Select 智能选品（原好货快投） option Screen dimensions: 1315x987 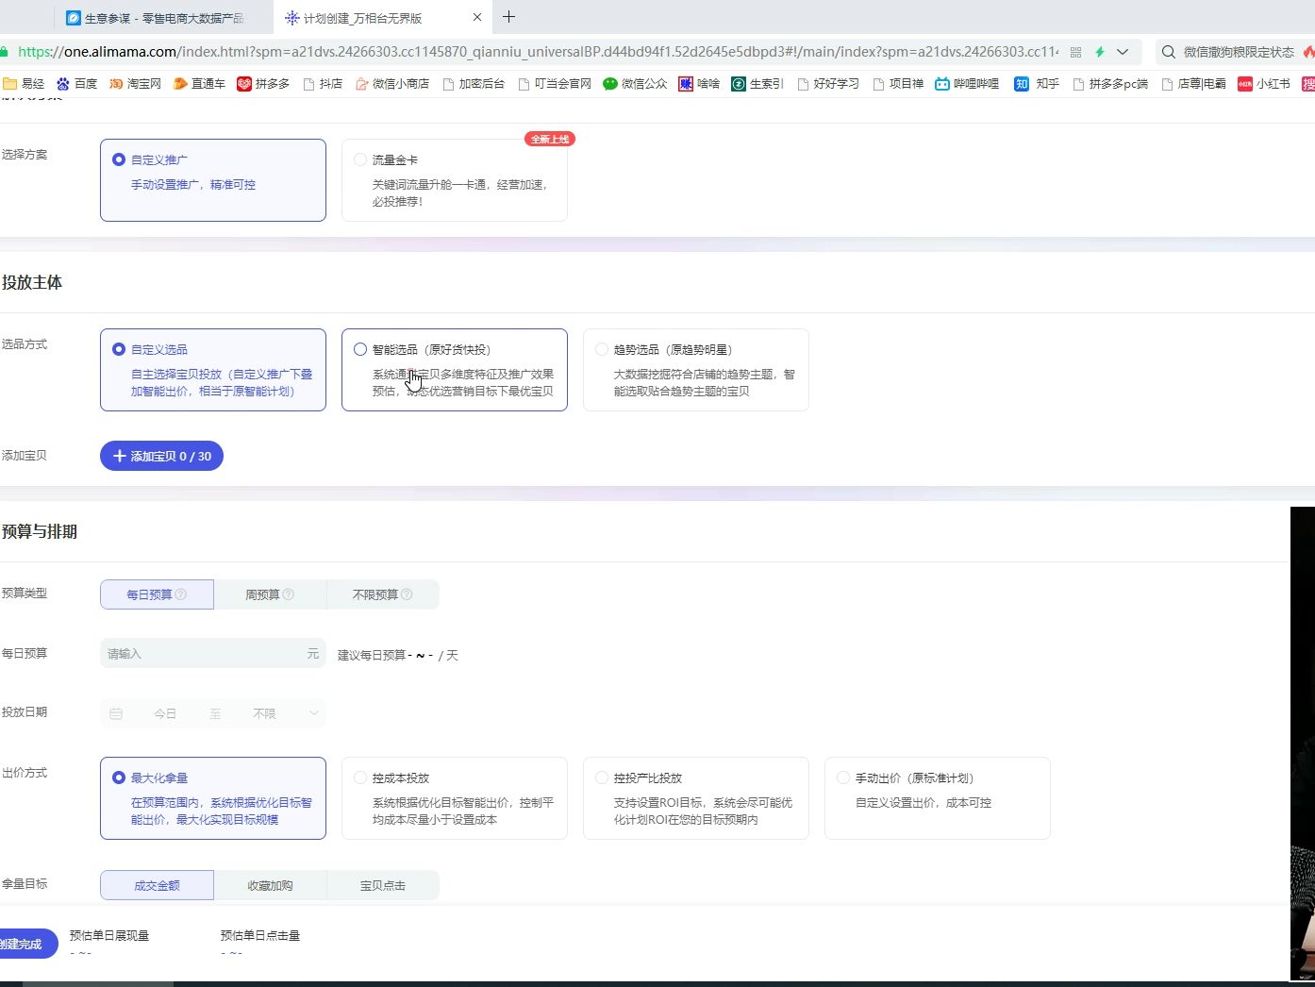455,370
